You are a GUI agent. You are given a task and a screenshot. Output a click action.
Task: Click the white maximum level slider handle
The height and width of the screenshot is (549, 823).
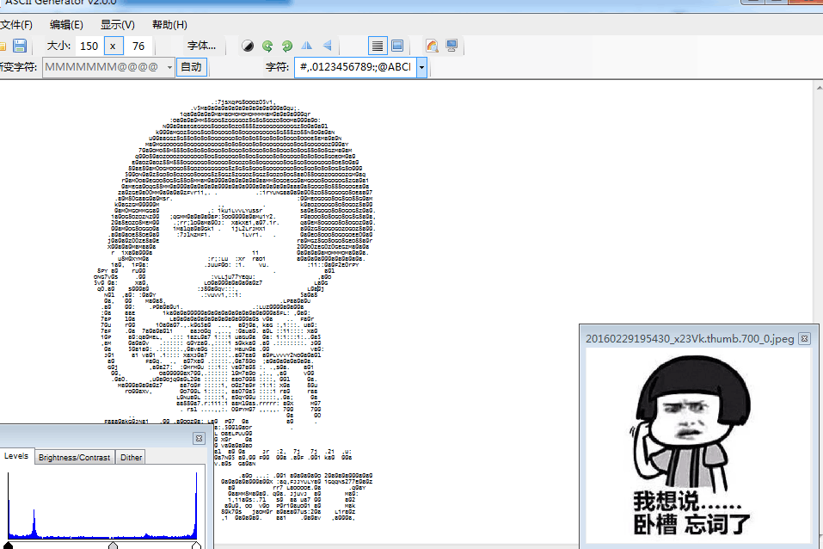pyautogui.click(x=196, y=546)
